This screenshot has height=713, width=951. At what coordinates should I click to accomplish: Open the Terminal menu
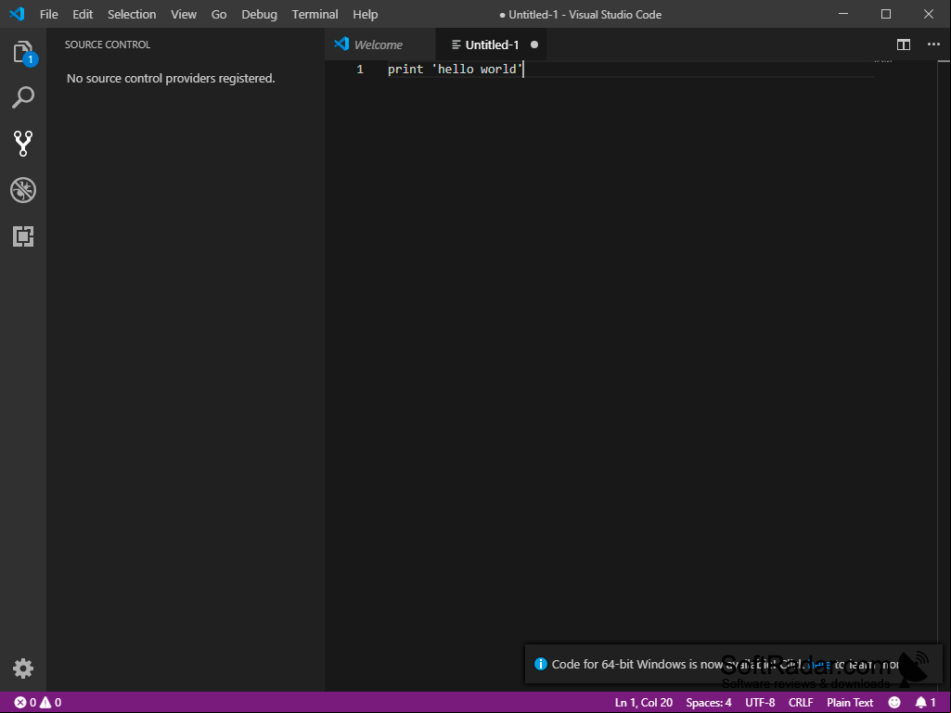[x=315, y=14]
